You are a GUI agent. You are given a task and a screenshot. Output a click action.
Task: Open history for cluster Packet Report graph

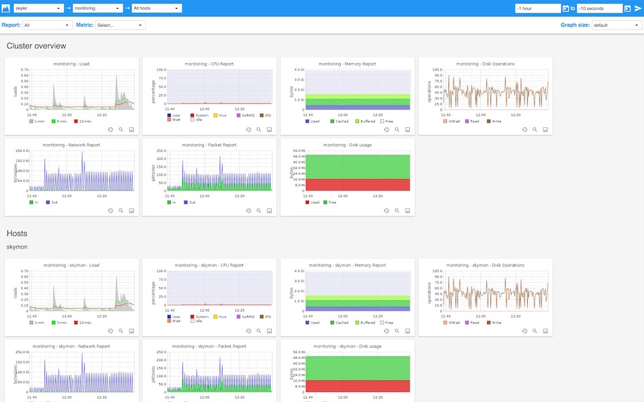248,211
